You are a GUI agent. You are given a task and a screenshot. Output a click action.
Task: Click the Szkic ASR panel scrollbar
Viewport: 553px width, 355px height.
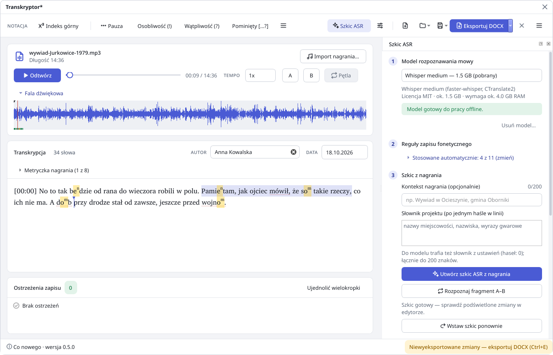point(551,134)
